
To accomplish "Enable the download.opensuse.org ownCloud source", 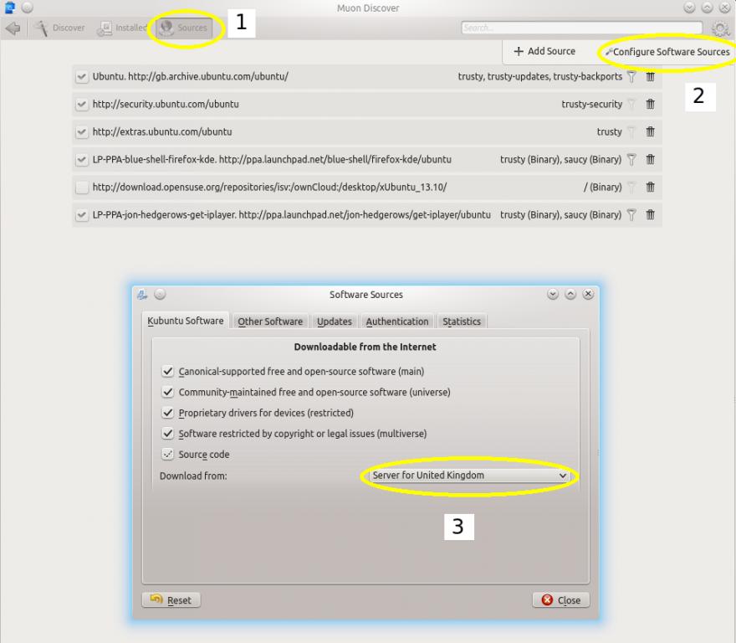I will pyautogui.click(x=82, y=188).
